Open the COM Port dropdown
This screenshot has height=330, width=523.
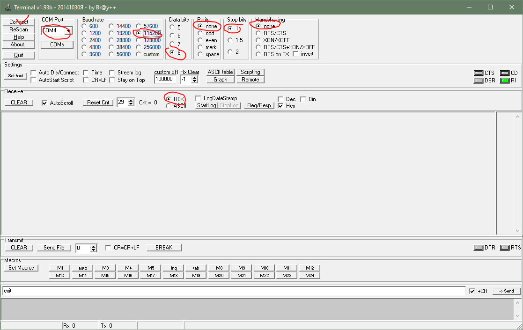click(68, 30)
